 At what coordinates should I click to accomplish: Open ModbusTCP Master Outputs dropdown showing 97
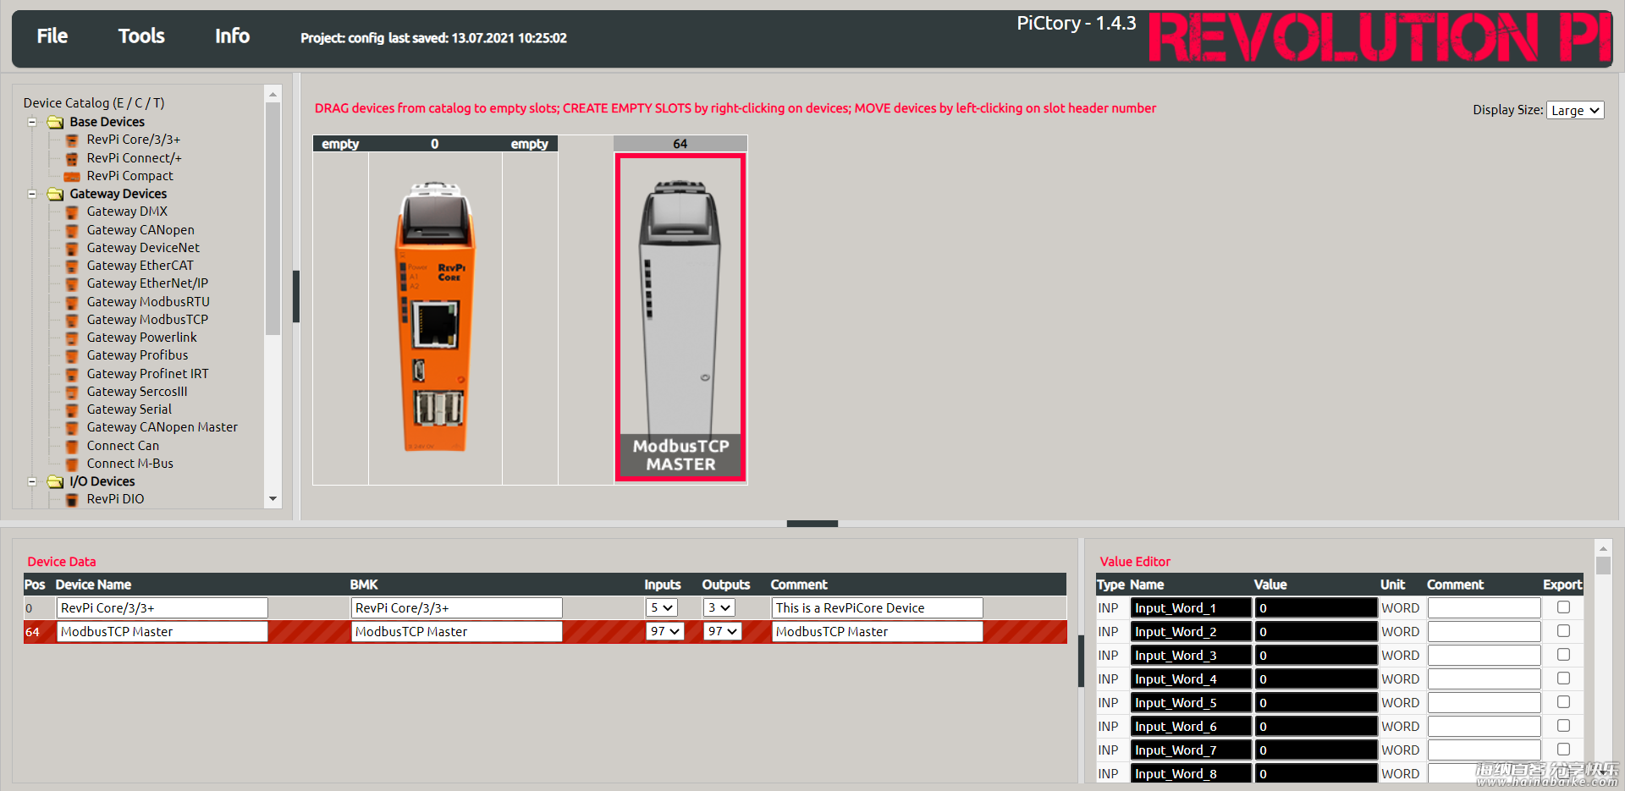(722, 631)
